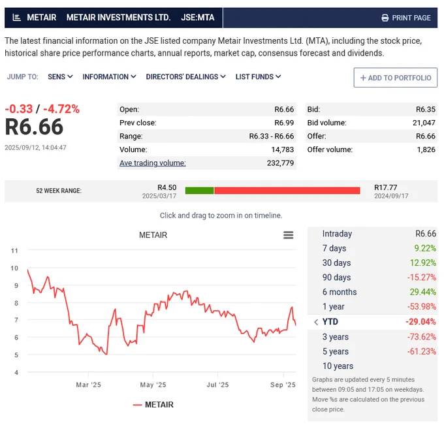Screen dimensions: 444x429
Task: Click the Bid volume value 21,047
Action: [424, 123]
